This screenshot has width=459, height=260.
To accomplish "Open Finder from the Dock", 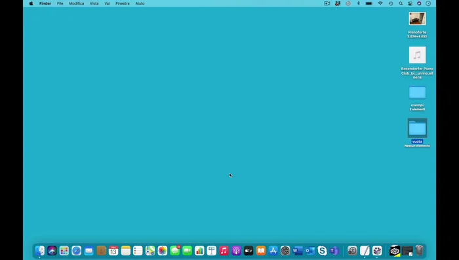I will click(39, 251).
